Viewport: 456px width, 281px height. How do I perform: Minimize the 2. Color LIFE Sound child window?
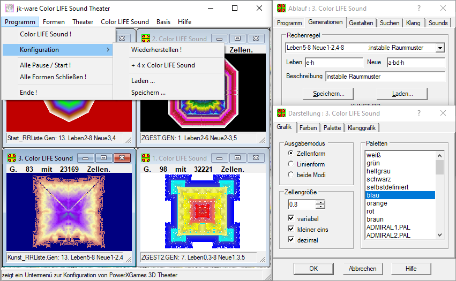tap(220, 39)
